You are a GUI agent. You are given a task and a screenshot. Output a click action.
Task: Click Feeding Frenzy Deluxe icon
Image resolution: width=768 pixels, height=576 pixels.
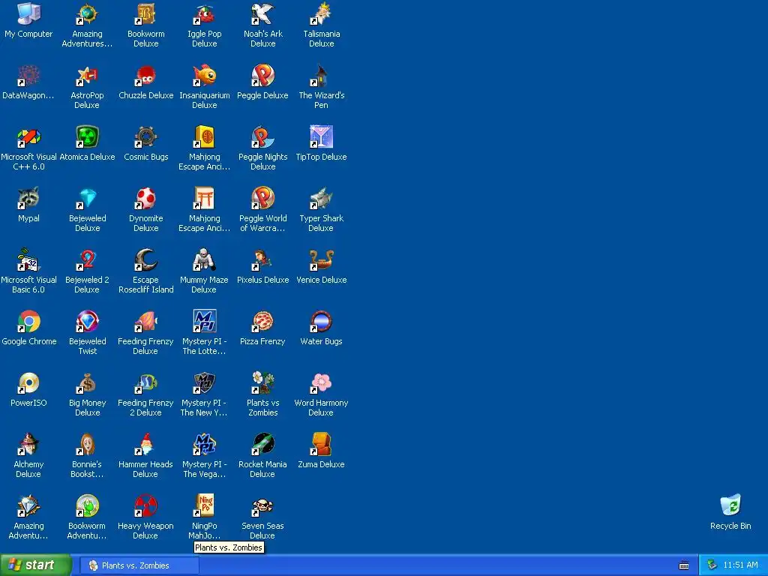pyautogui.click(x=145, y=322)
